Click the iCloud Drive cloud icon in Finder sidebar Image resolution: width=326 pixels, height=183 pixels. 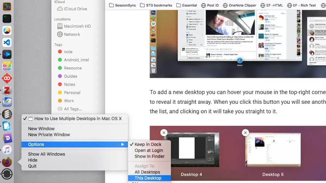pos(60,9)
